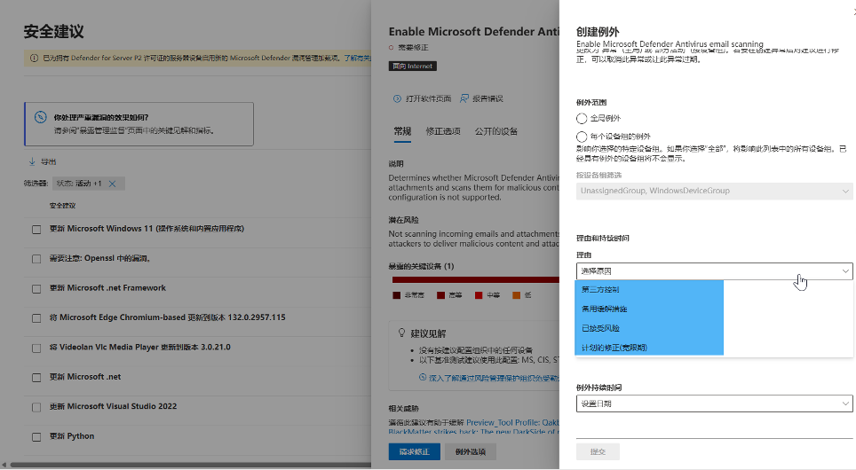Check the 更新 Python row checkbox

(x=36, y=436)
